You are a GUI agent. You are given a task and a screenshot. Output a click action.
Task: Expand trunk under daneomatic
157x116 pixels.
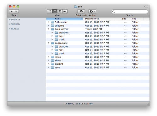click(x=52, y=53)
